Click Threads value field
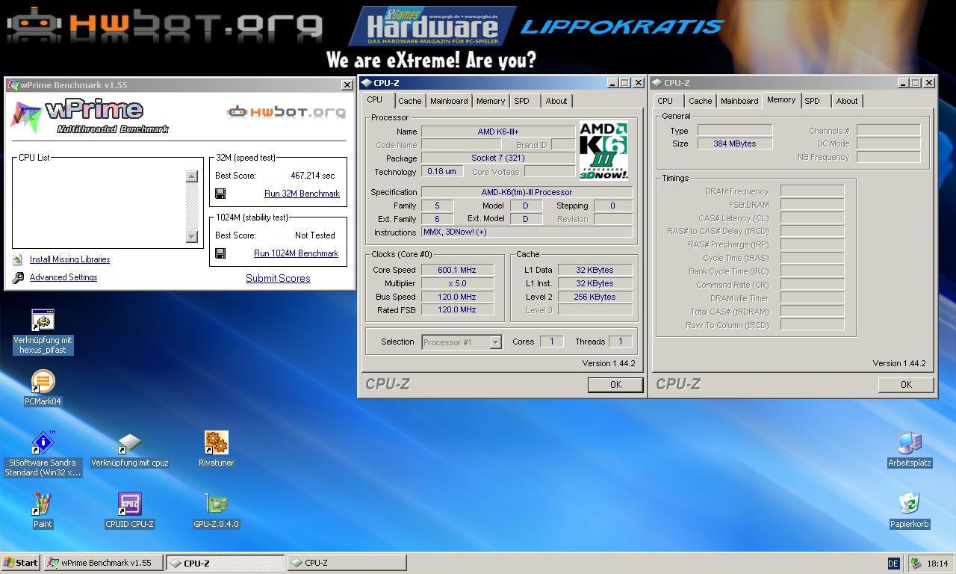The height and width of the screenshot is (574, 956). pyautogui.click(x=620, y=342)
